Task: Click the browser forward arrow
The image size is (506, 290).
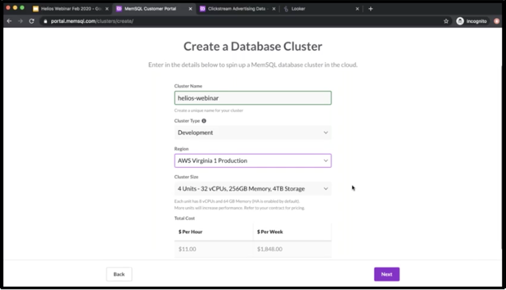Action: tap(20, 21)
